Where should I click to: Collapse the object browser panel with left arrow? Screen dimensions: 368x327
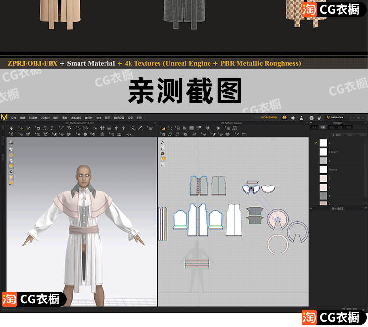pos(311,123)
